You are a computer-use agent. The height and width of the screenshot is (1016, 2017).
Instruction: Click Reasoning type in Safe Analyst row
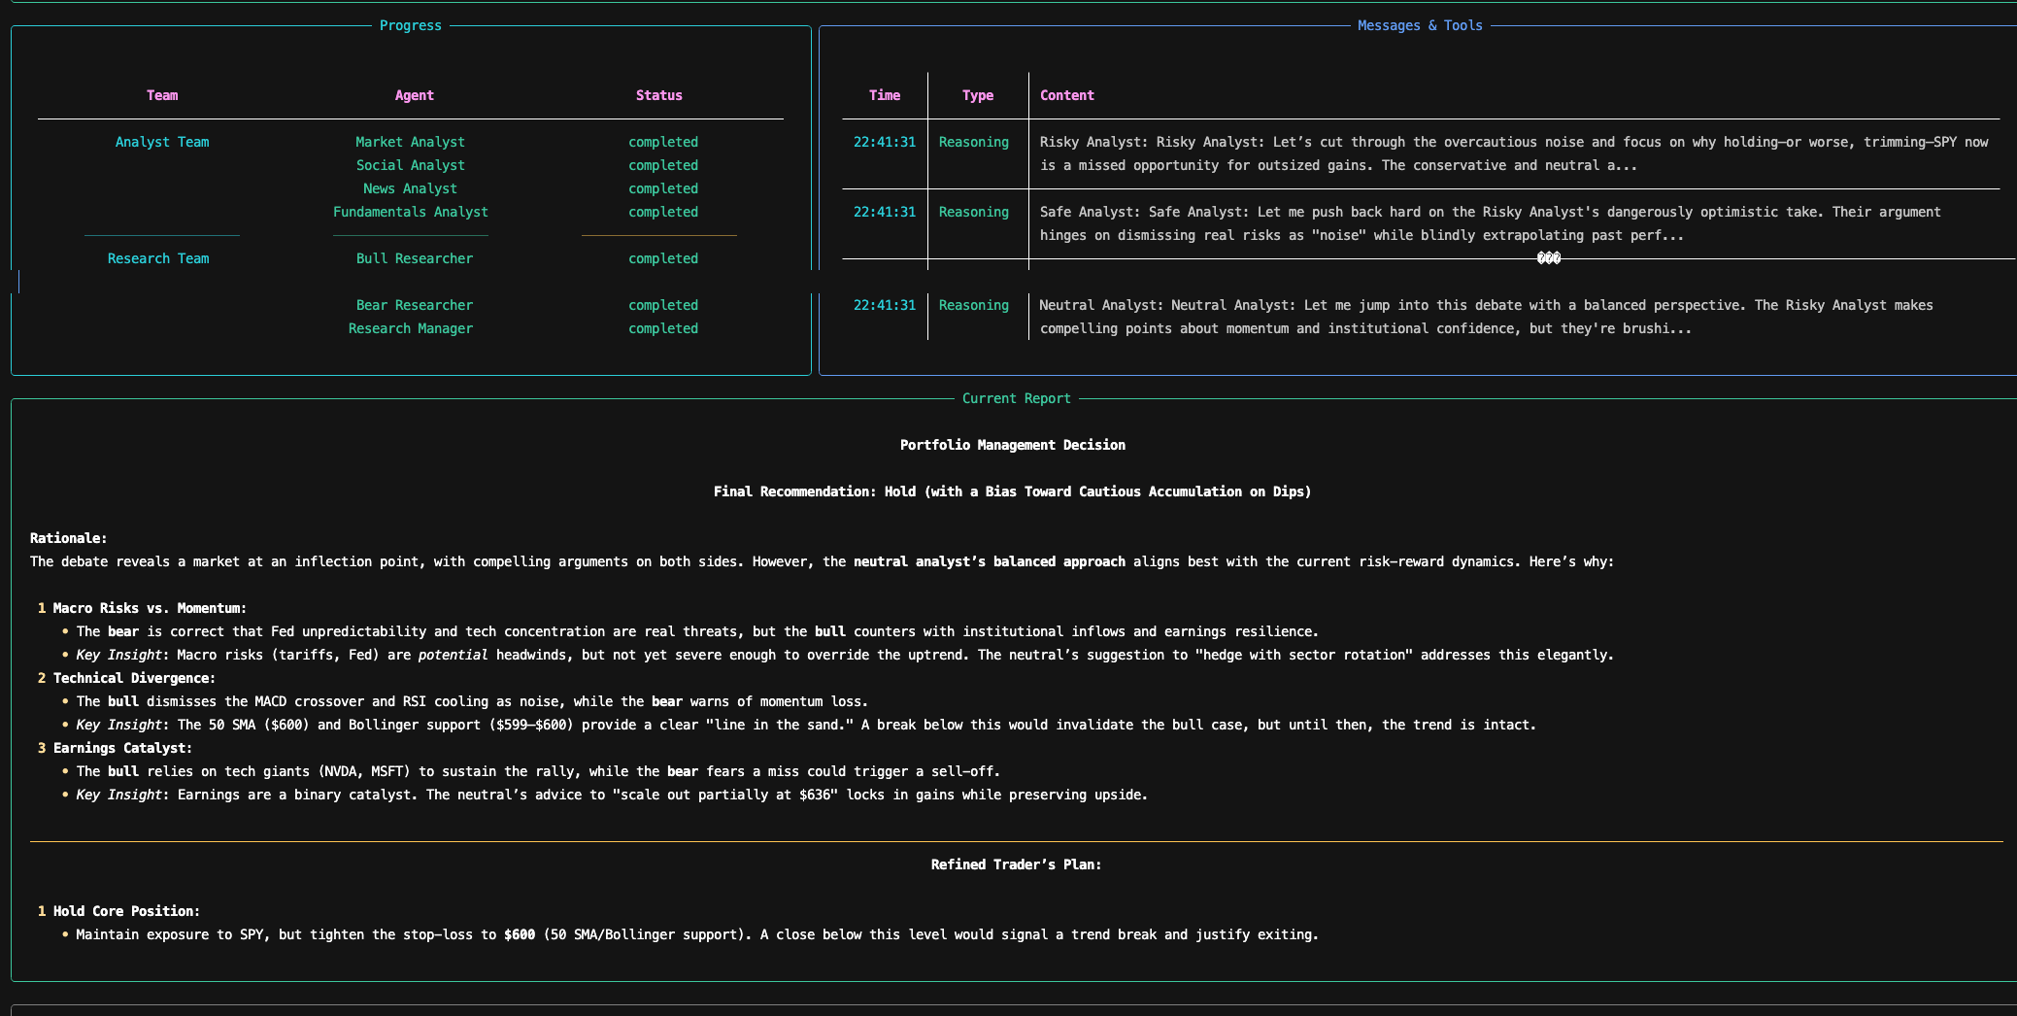coord(974,212)
